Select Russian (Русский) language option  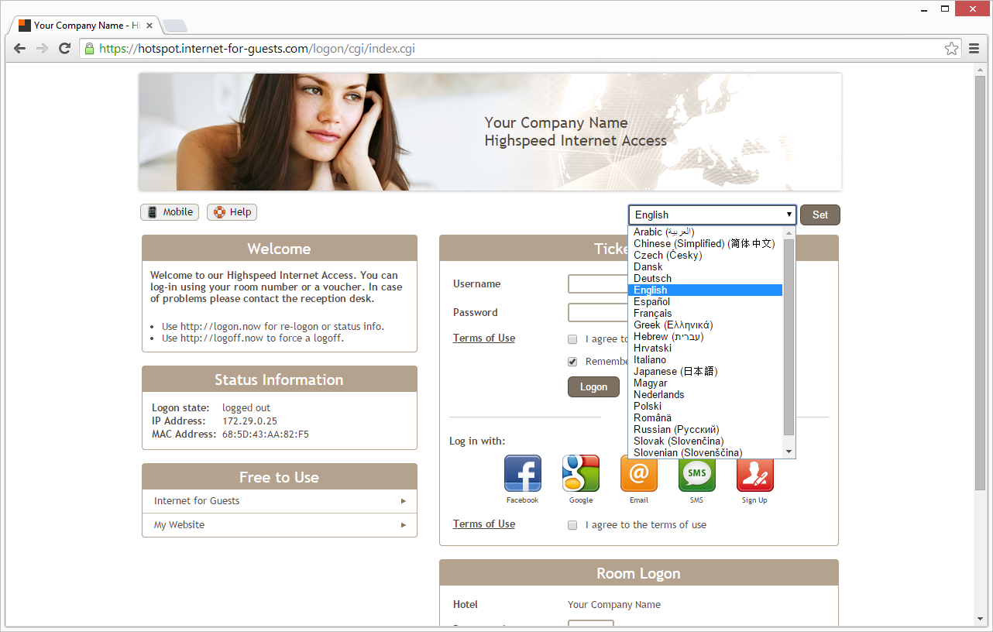click(x=705, y=430)
